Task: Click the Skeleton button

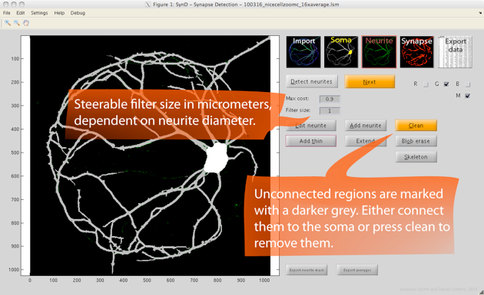Action: pyautogui.click(x=416, y=157)
